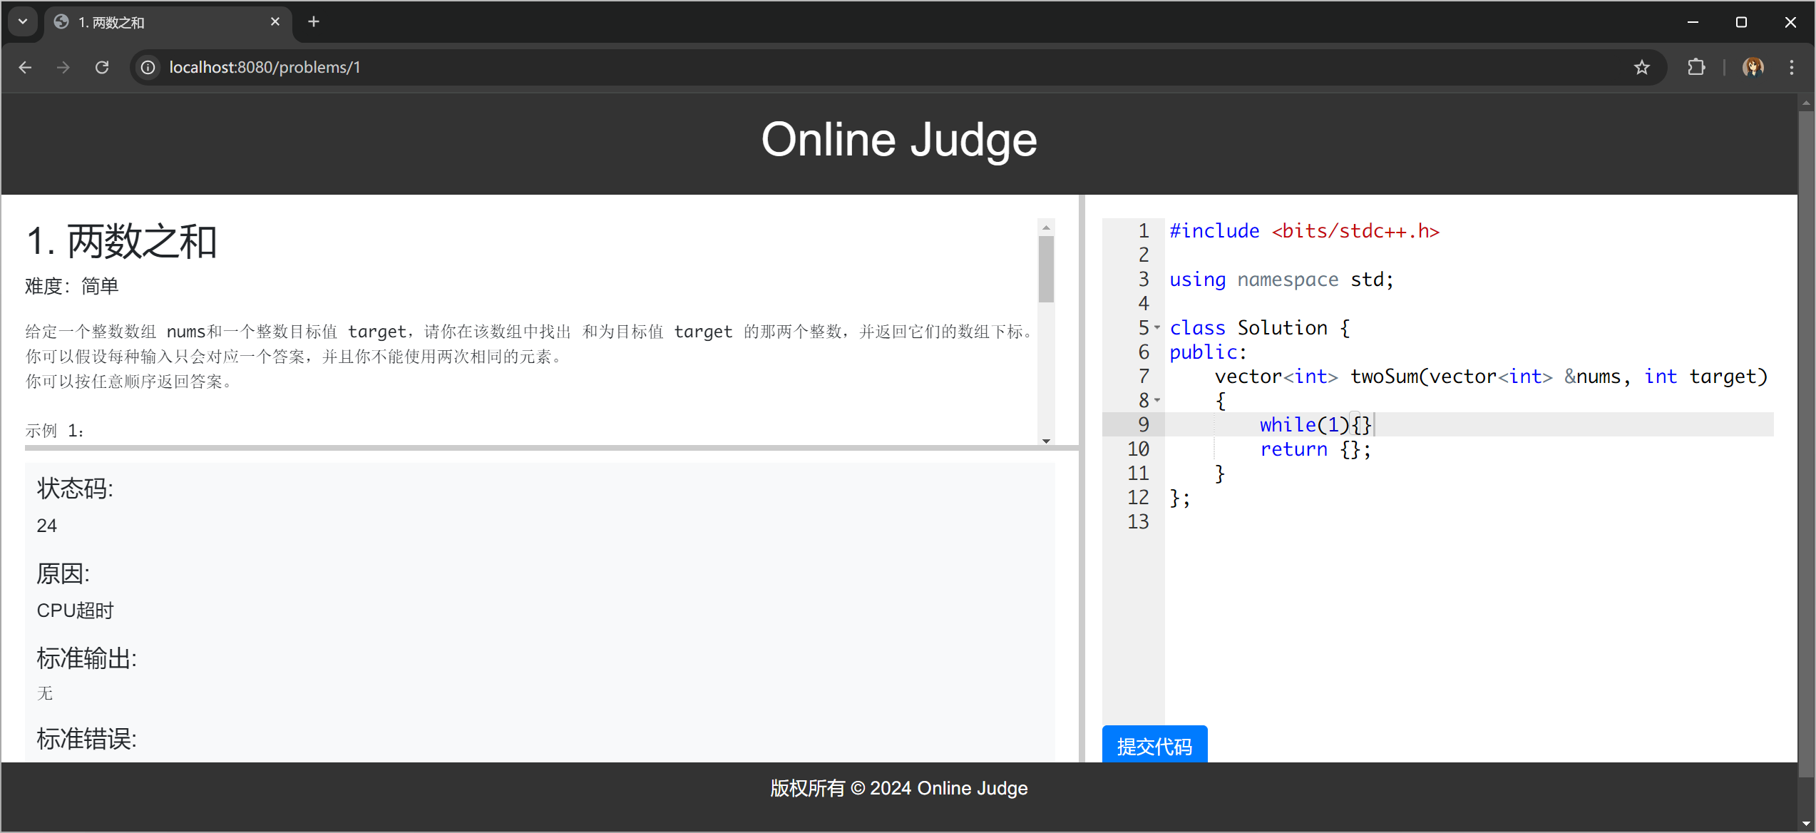Viewport: 1816px width, 833px height.
Task: Open the extensions puzzle icon
Action: [1696, 67]
